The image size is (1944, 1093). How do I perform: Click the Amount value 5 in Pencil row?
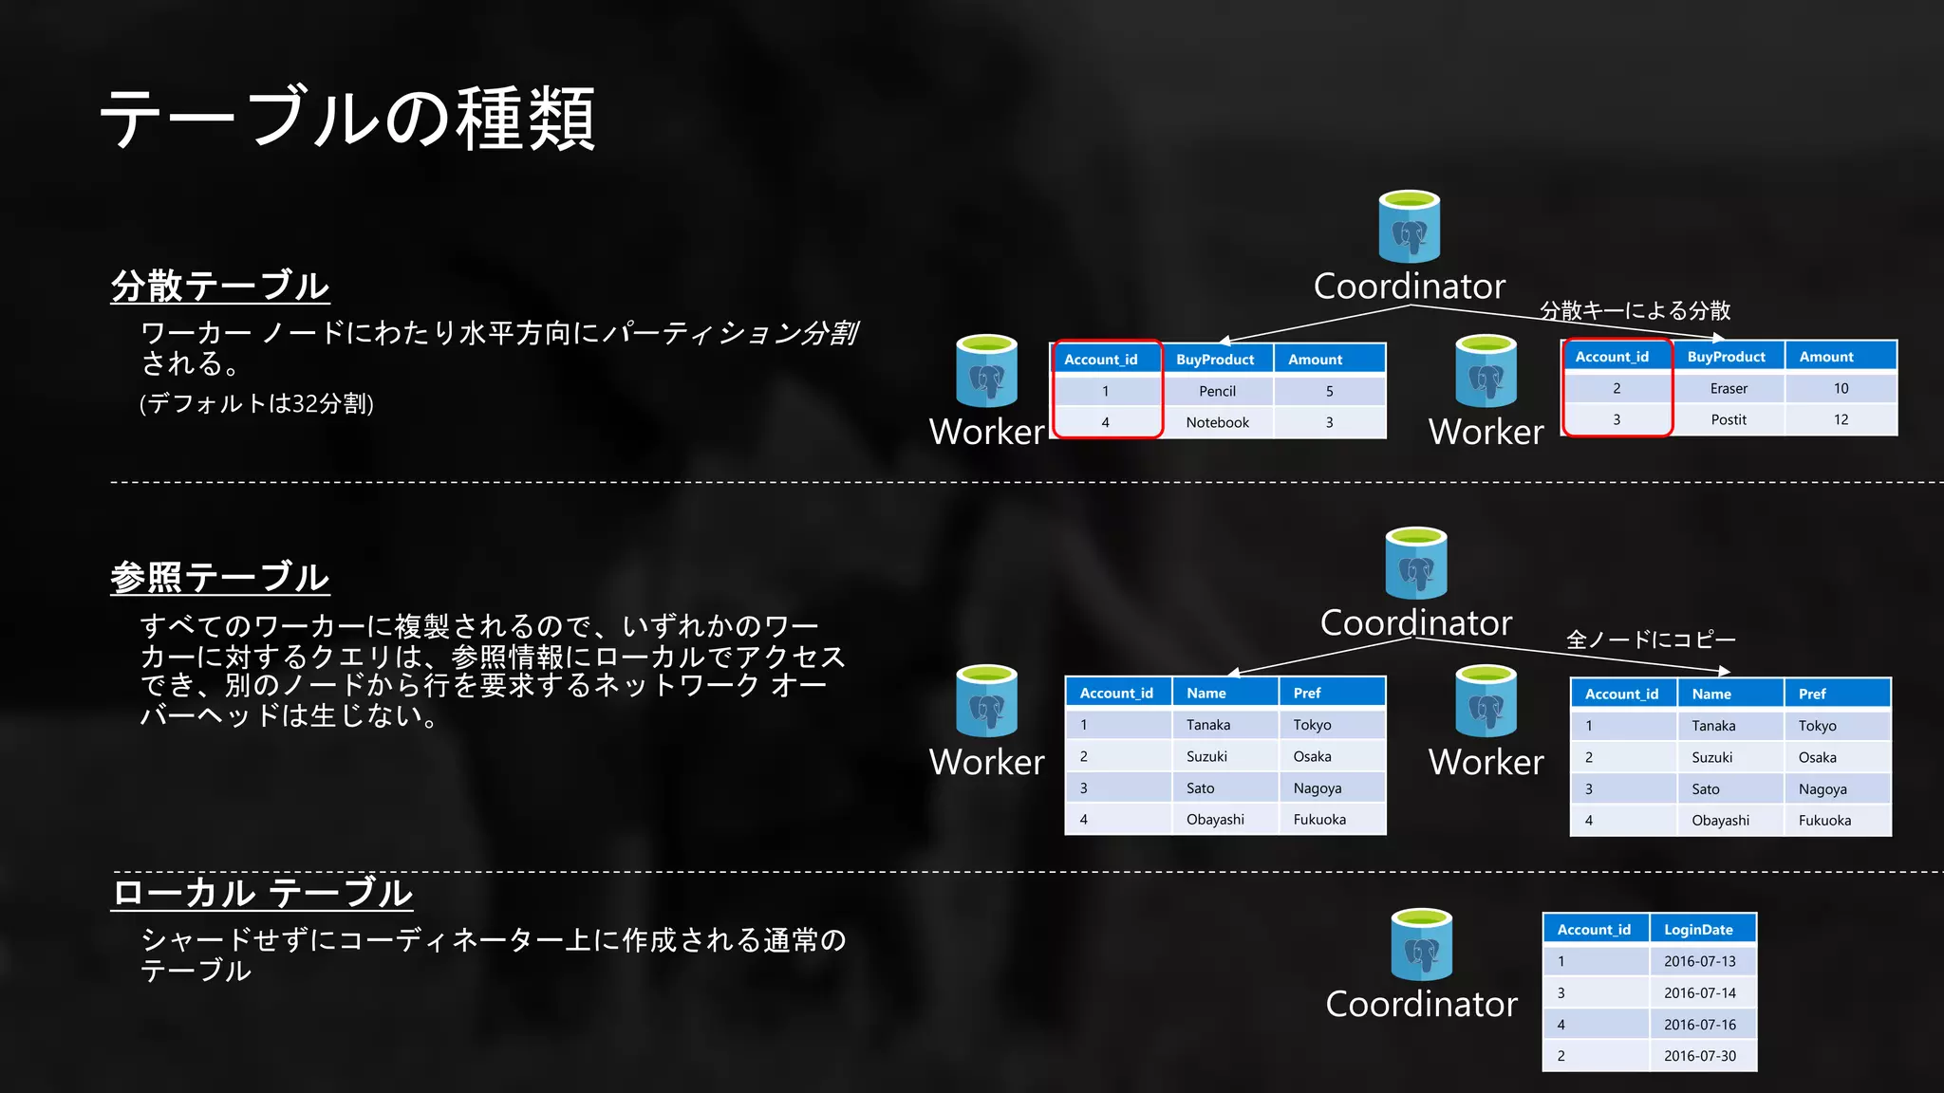tap(1330, 391)
